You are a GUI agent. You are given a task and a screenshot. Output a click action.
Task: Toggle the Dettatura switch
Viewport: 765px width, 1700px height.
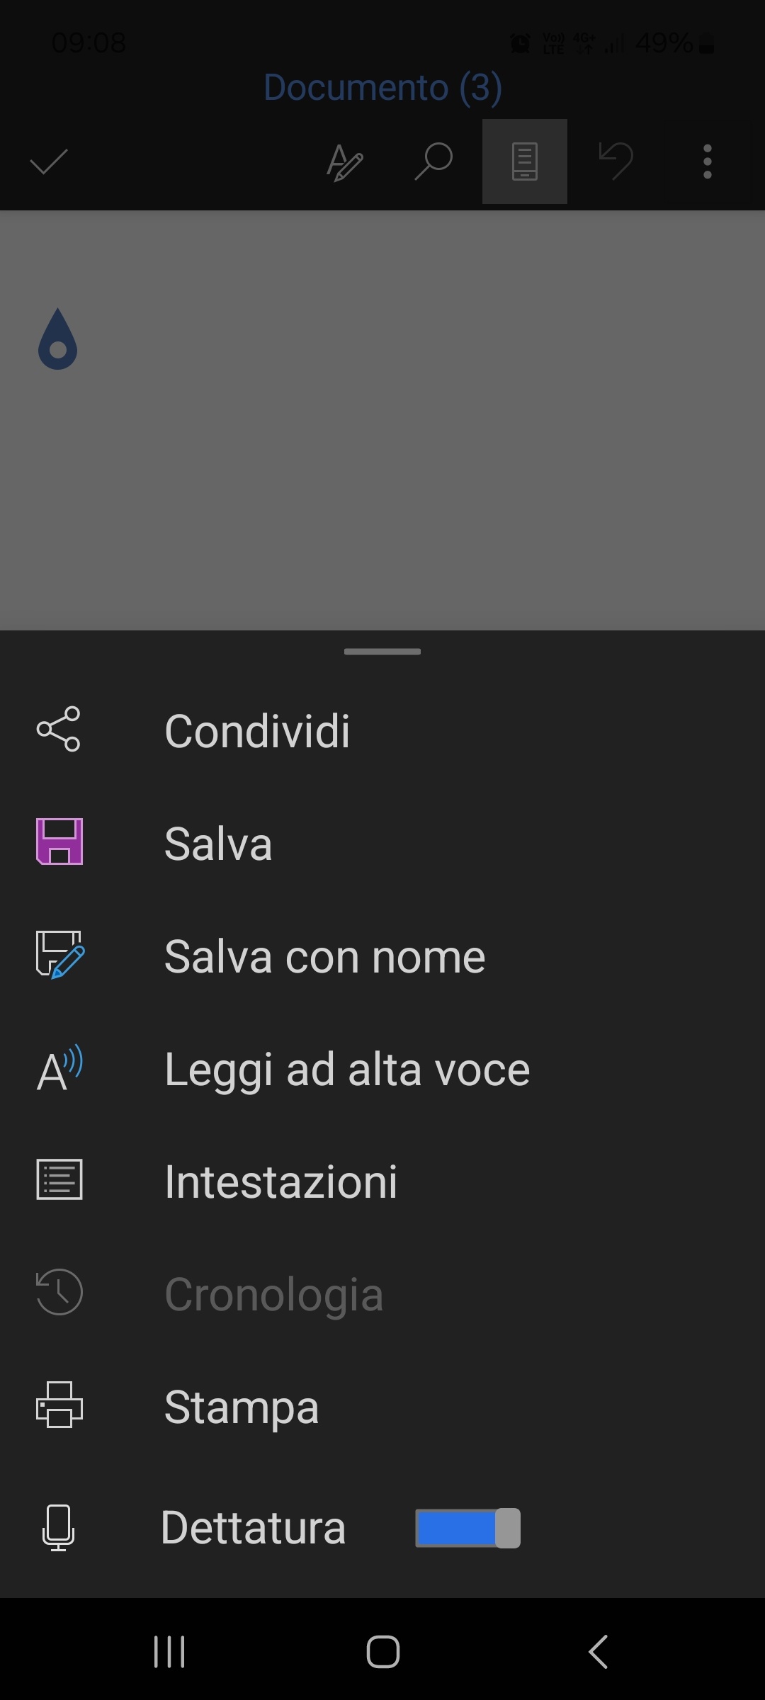point(467,1528)
